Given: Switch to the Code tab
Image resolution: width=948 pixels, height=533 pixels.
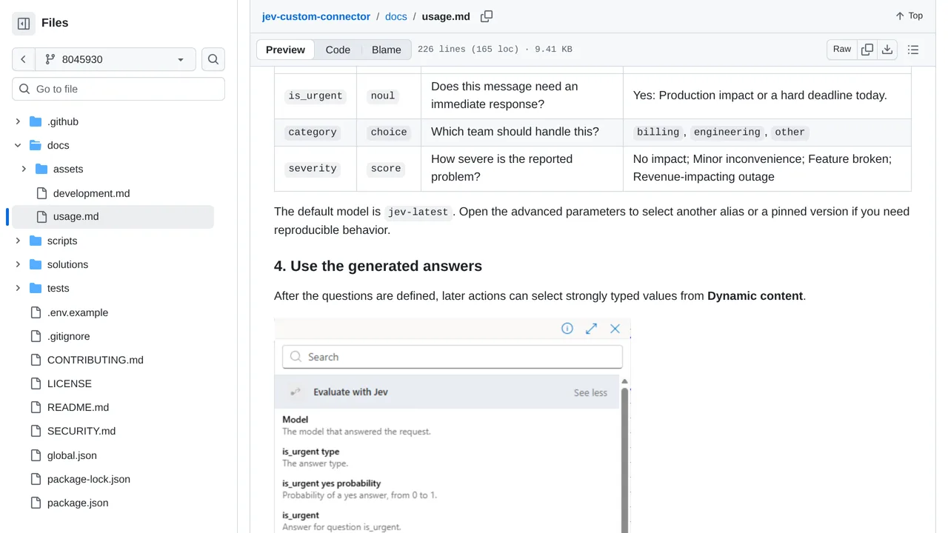Looking at the screenshot, I should 338,50.
